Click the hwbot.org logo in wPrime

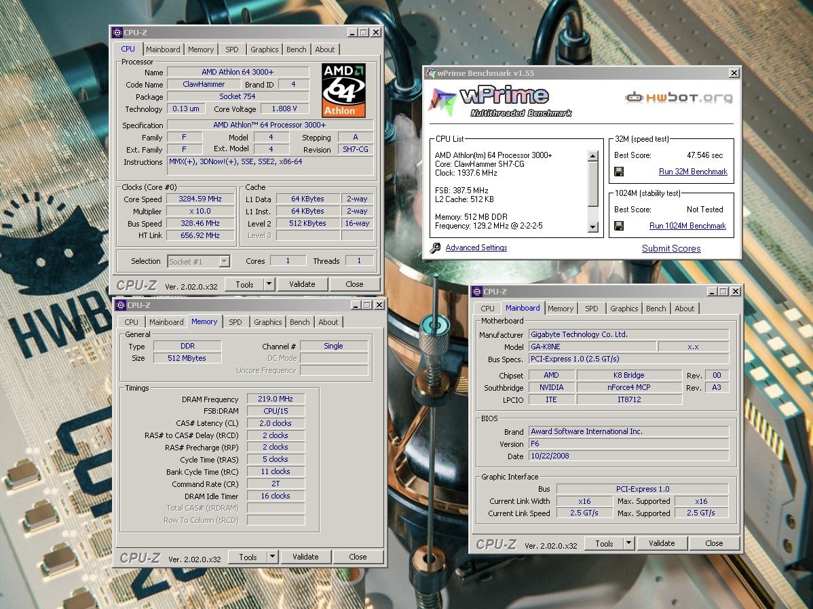(679, 97)
